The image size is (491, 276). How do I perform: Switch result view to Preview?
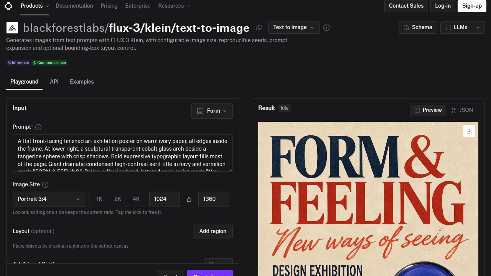point(428,110)
